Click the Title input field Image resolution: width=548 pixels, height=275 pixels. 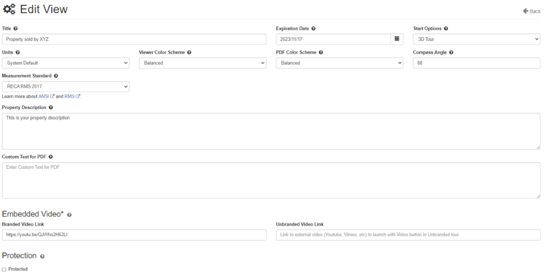pyautogui.click(x=134, y=39)
